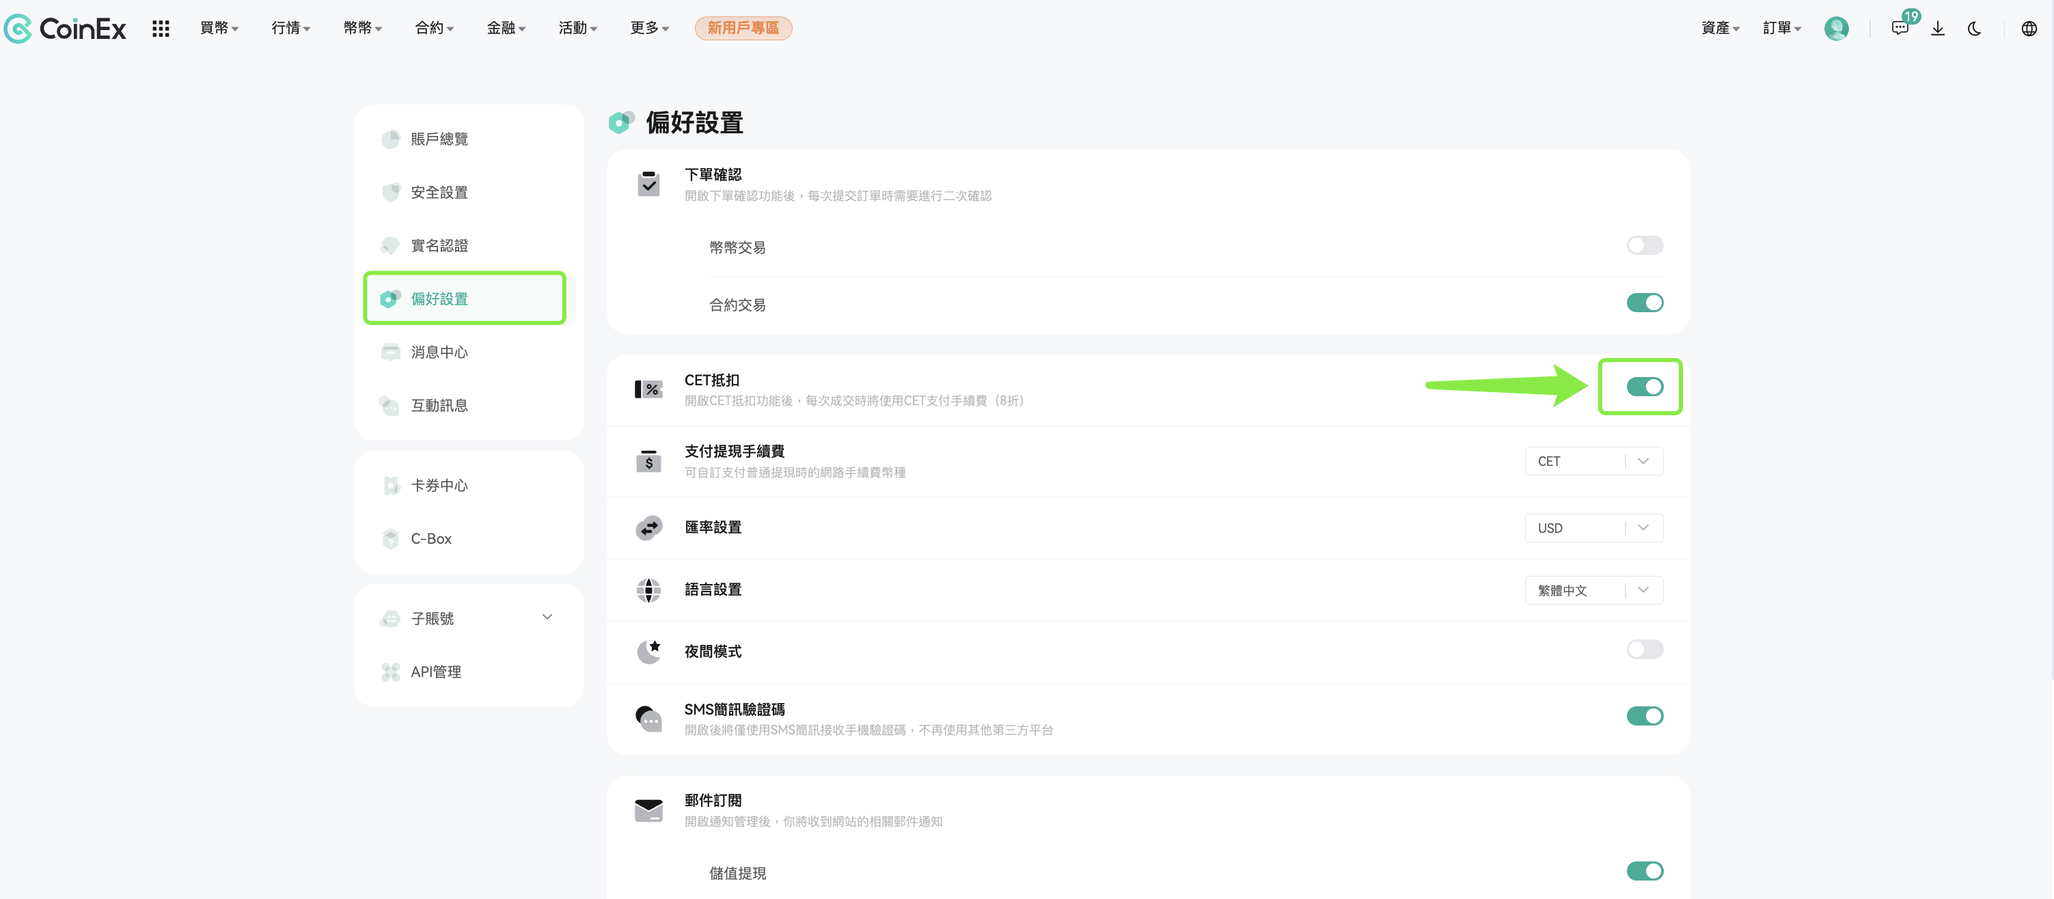Open the message notifications icon with badge
The height and width of the screenshot is (899, 2054).
1901,28
